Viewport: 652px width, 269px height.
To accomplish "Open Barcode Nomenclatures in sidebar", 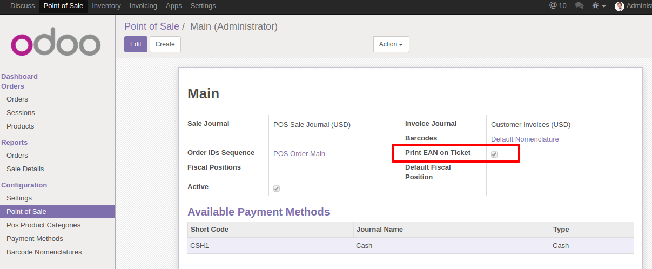I will [x=44, y=252].
